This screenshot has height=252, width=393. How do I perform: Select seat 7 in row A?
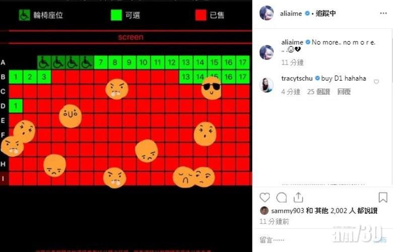click(x=101, y=62)
